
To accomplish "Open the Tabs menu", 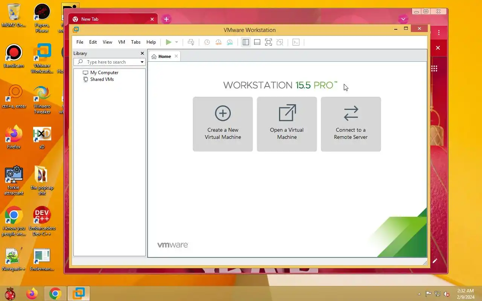I will click(136, 42).
